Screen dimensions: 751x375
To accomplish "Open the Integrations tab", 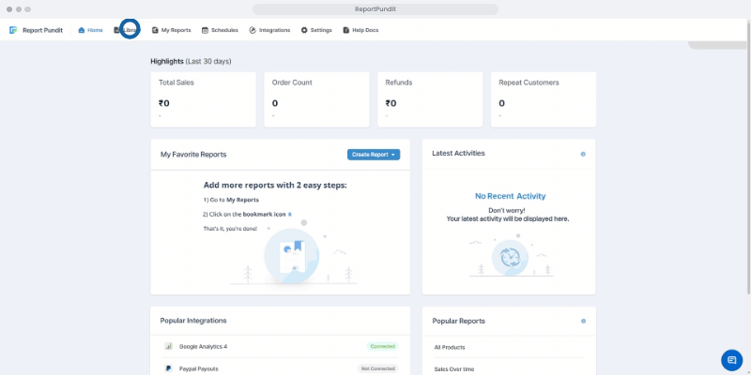I will coord(269,30).
